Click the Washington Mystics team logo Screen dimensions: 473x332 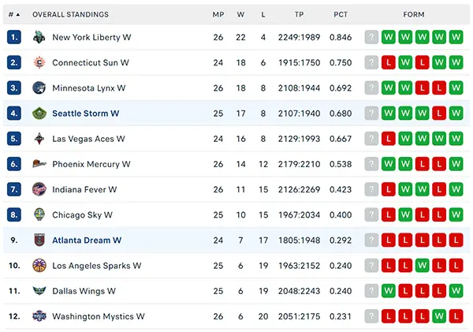[39, 316]
